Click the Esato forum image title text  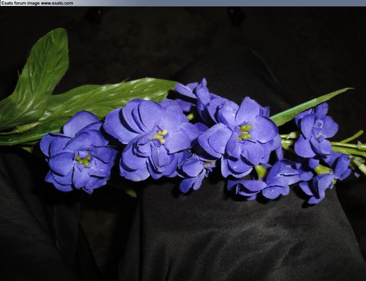pos(37,3)
